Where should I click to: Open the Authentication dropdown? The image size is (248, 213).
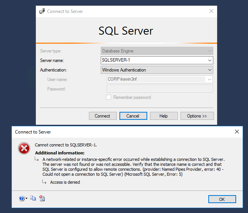click(157, 70)
